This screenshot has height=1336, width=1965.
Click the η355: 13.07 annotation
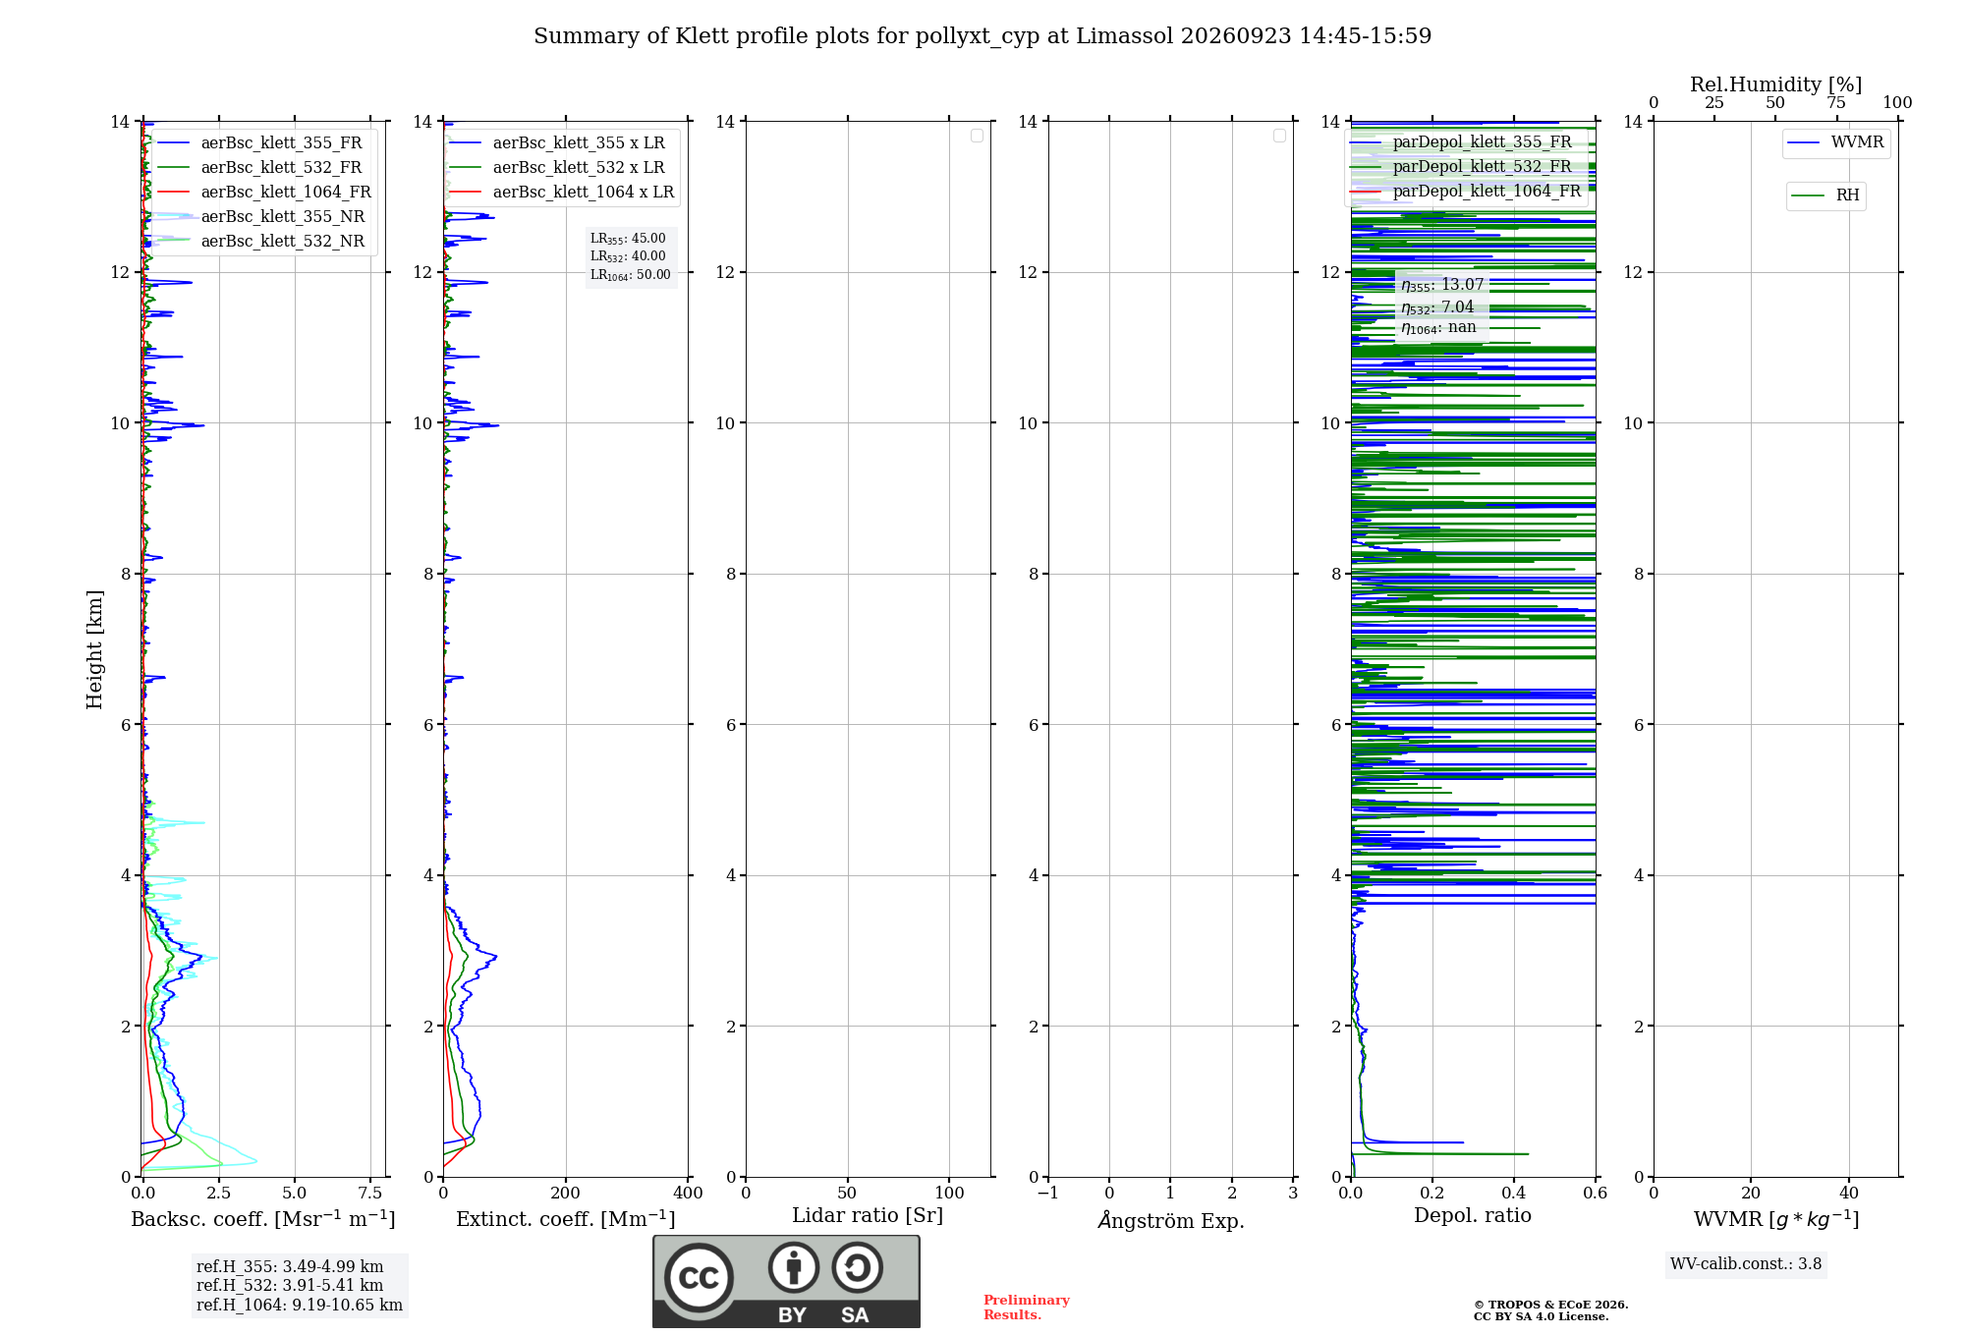[1442, 285]
